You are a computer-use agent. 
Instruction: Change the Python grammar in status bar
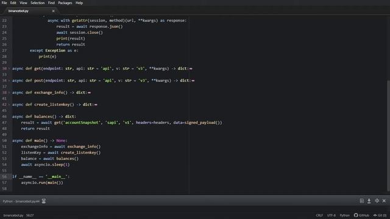tap(345, 215)
